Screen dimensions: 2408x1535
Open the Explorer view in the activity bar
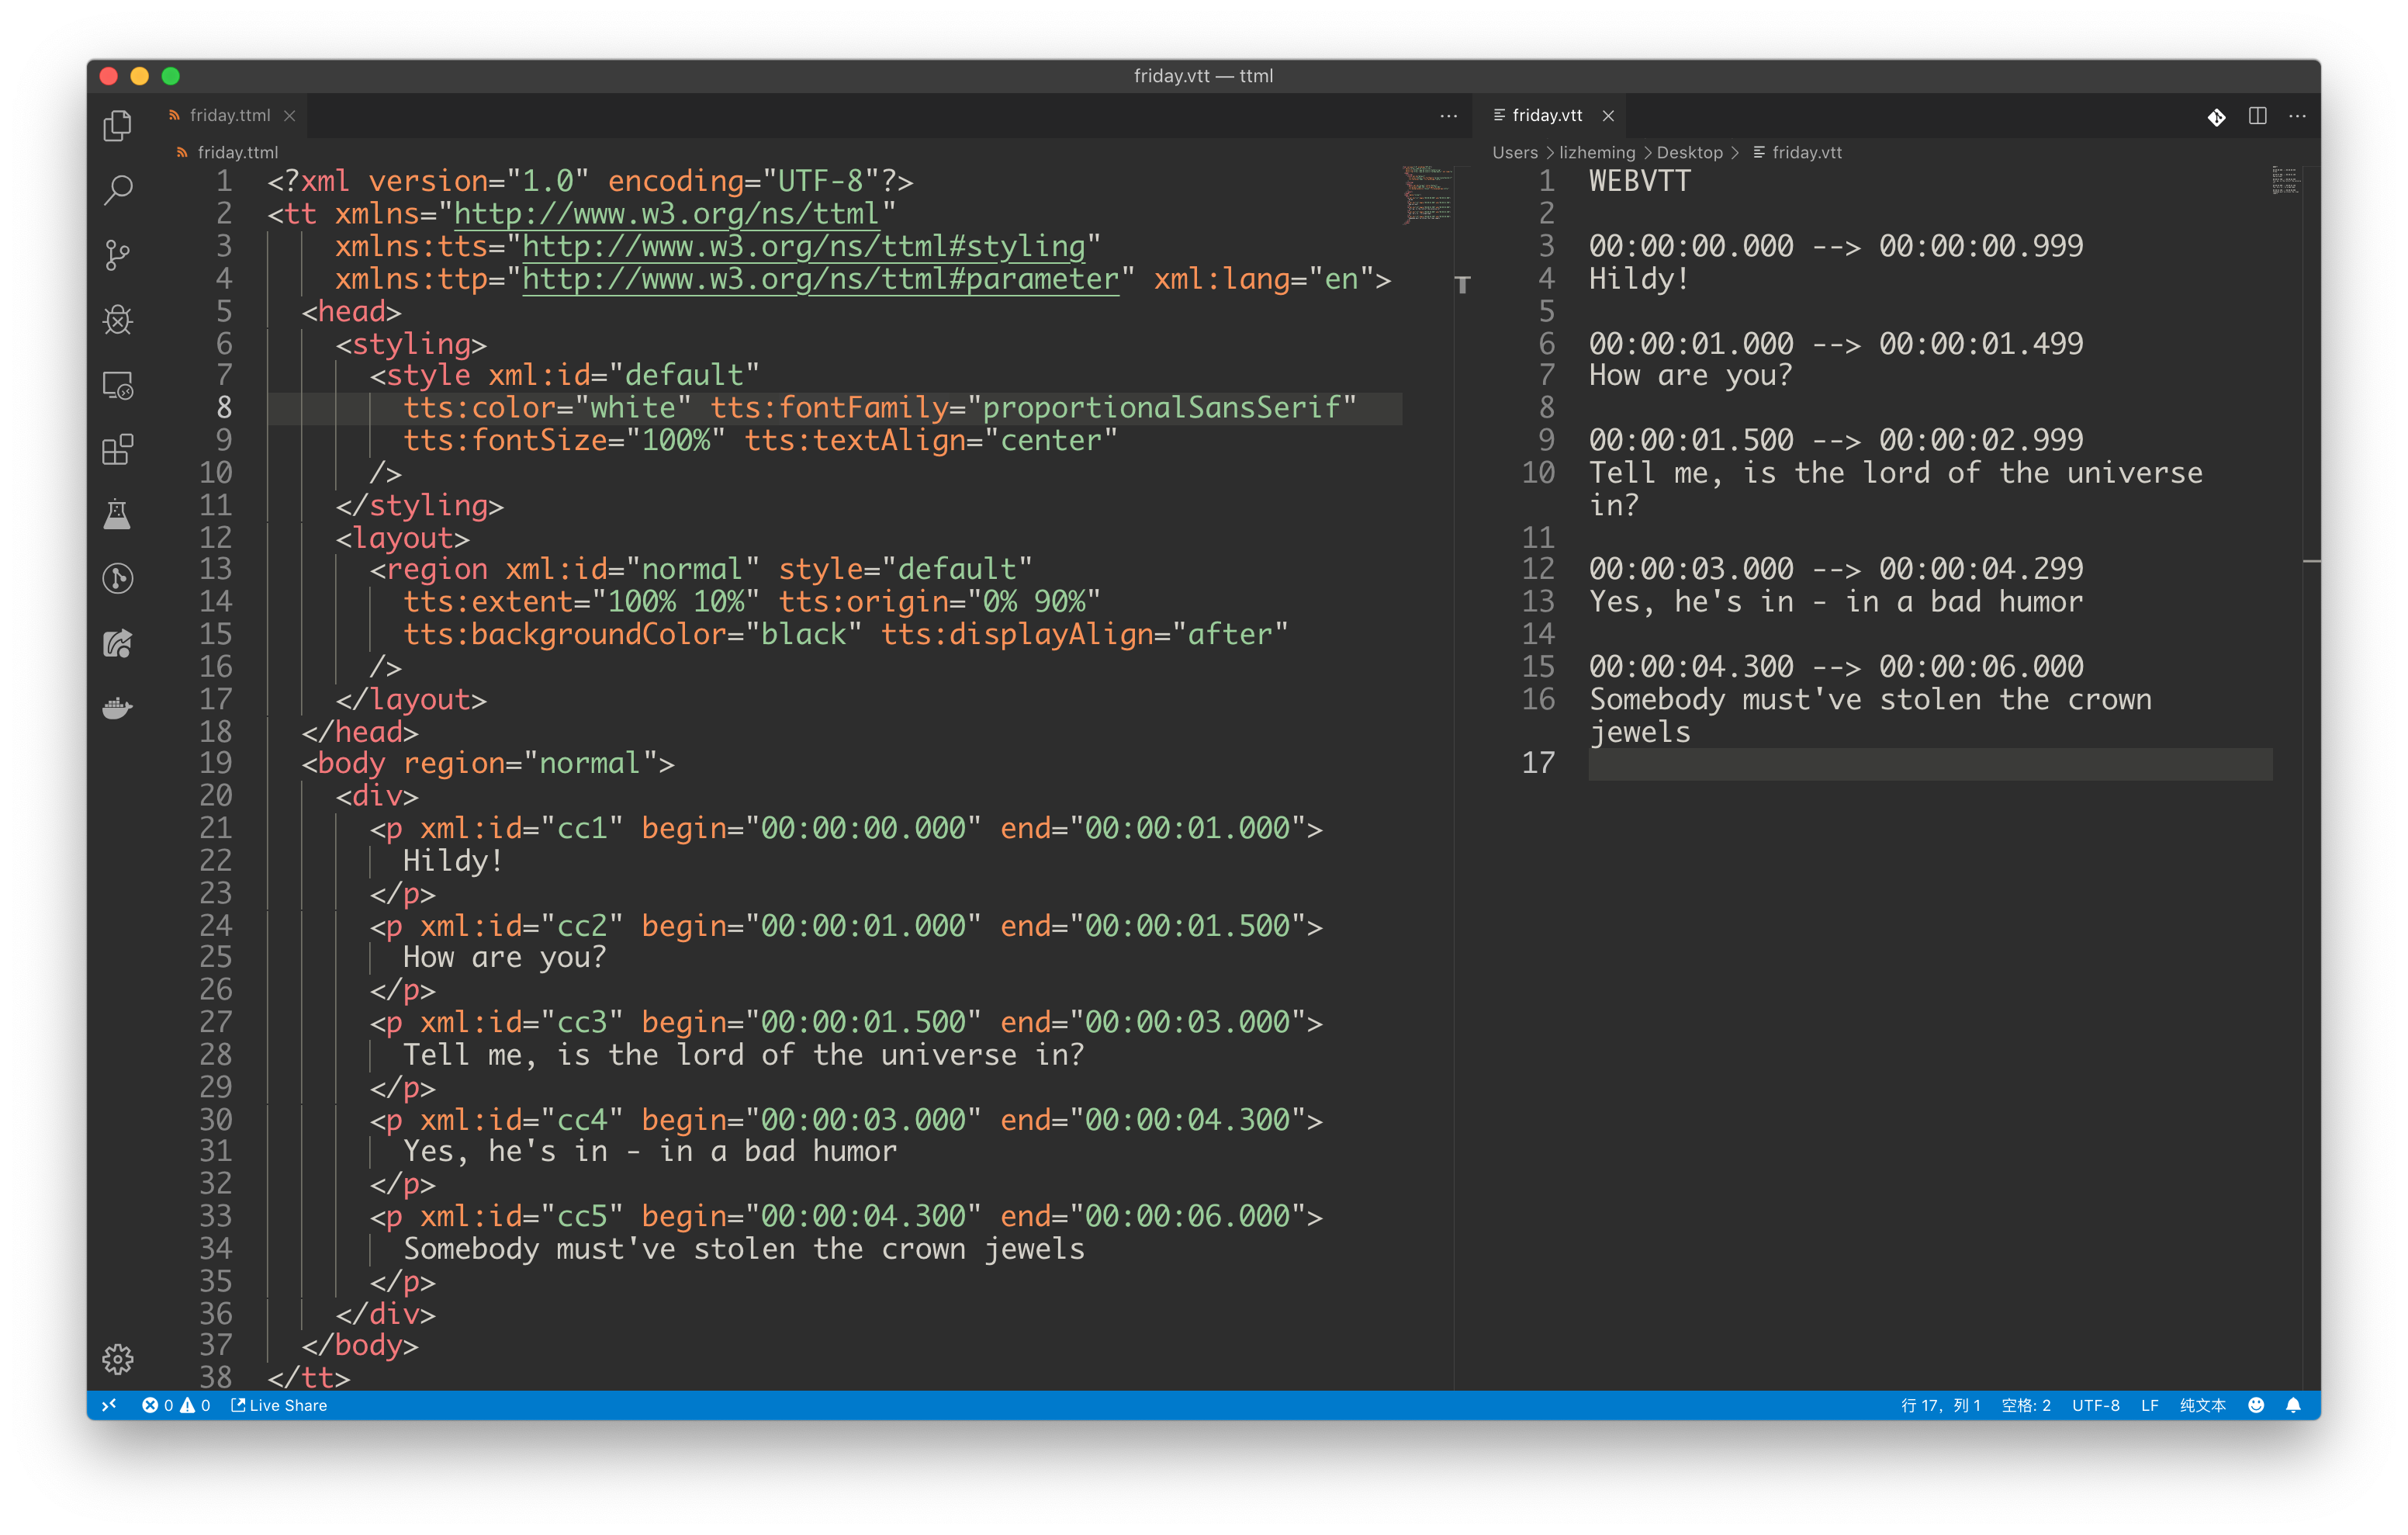tap(118, 125)
